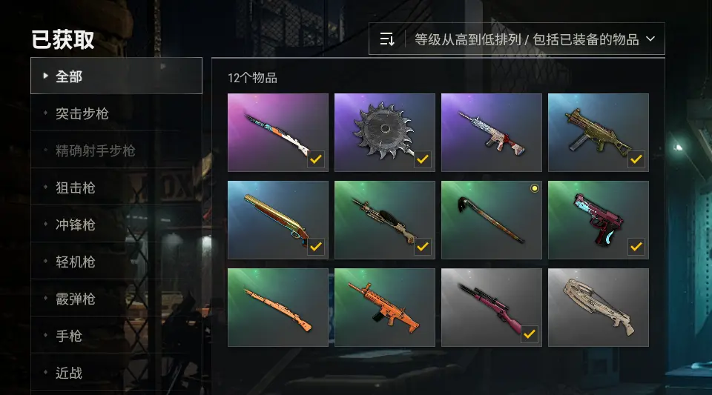
Task: Toggle equipped checkmark on pink sniper rifle
Action: 529,334
